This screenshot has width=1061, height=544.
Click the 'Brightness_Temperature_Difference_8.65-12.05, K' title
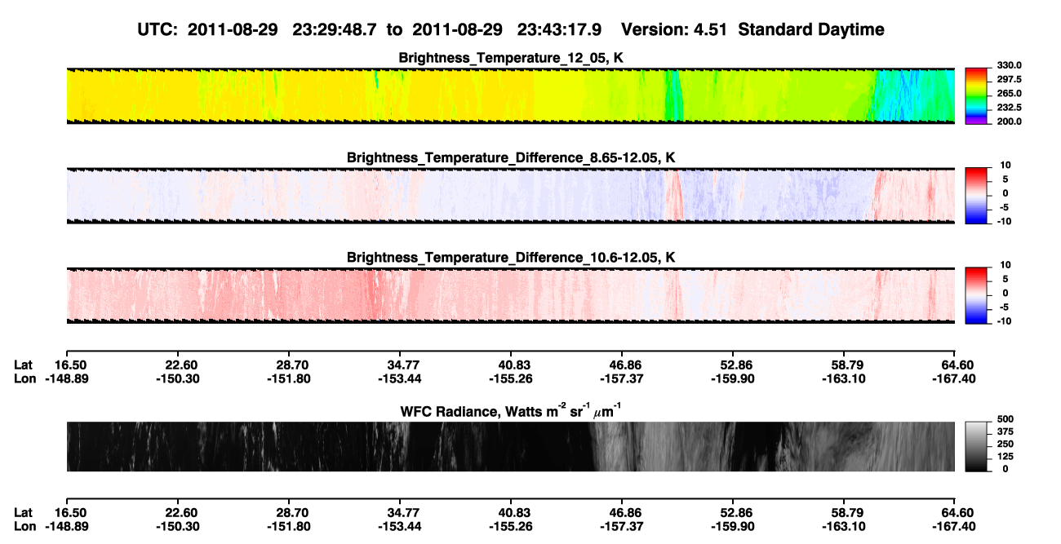(x=511, y=157)
